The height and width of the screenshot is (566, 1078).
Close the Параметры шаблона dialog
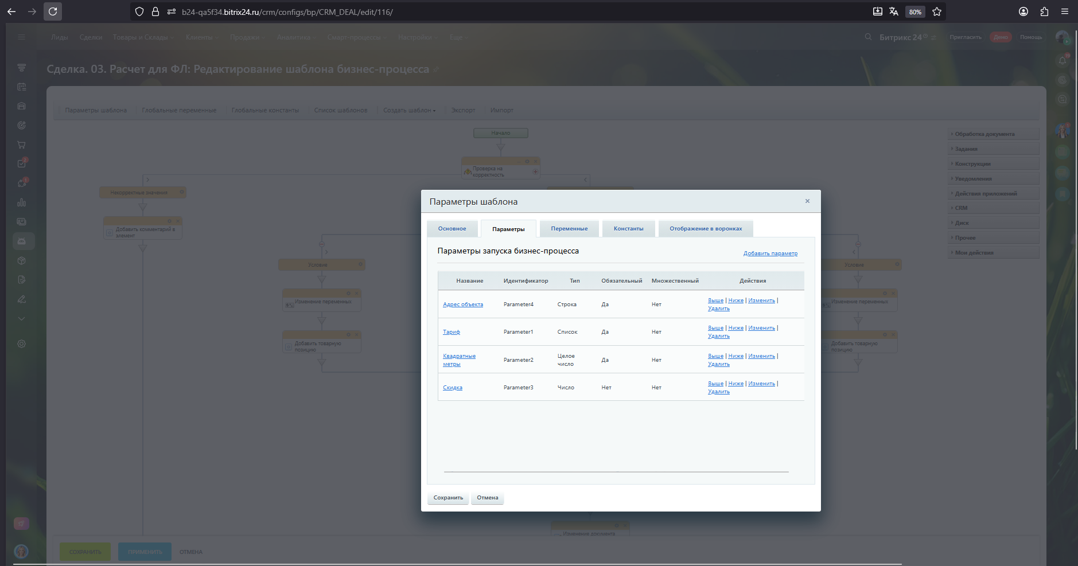(807, 201)
